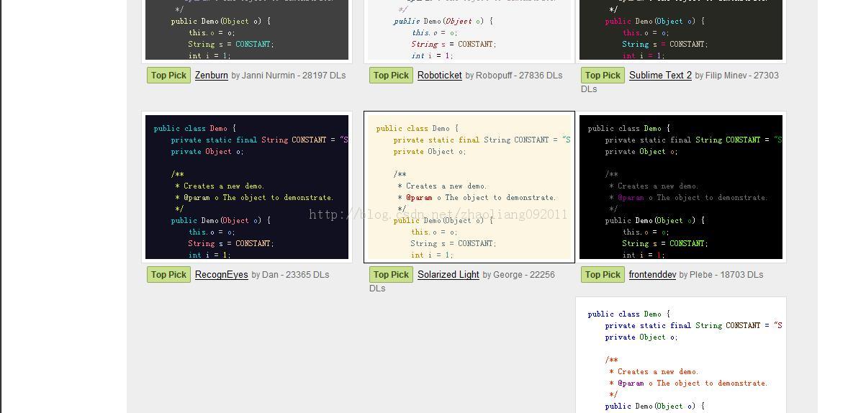Open the Zenburn theme link

212,76
